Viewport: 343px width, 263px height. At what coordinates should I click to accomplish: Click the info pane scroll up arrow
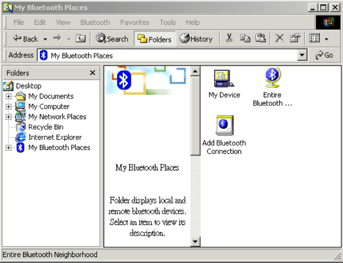[x=195, y=71]
